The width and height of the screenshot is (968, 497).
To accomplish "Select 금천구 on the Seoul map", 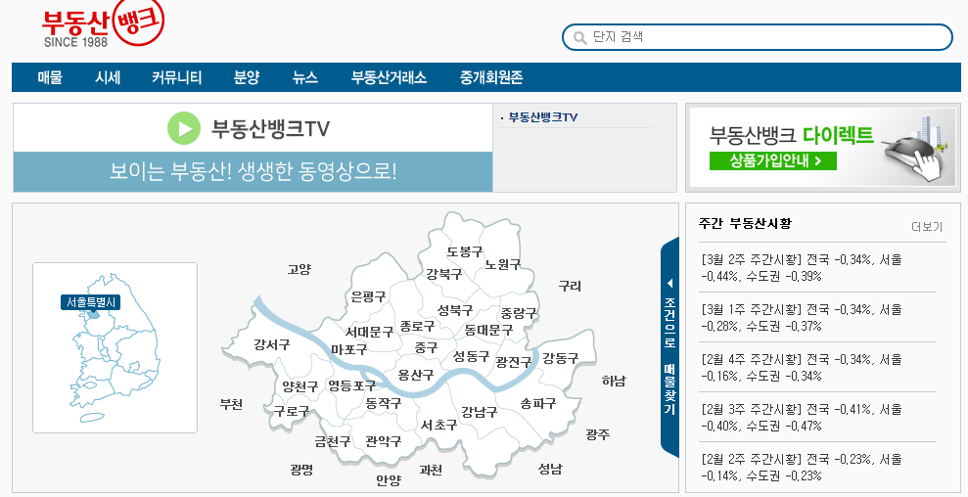I will point(332,441).
